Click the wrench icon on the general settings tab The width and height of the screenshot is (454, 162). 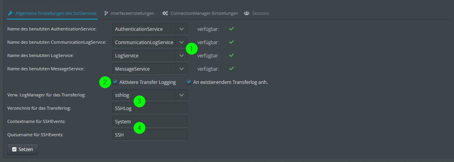pos(11,13)
